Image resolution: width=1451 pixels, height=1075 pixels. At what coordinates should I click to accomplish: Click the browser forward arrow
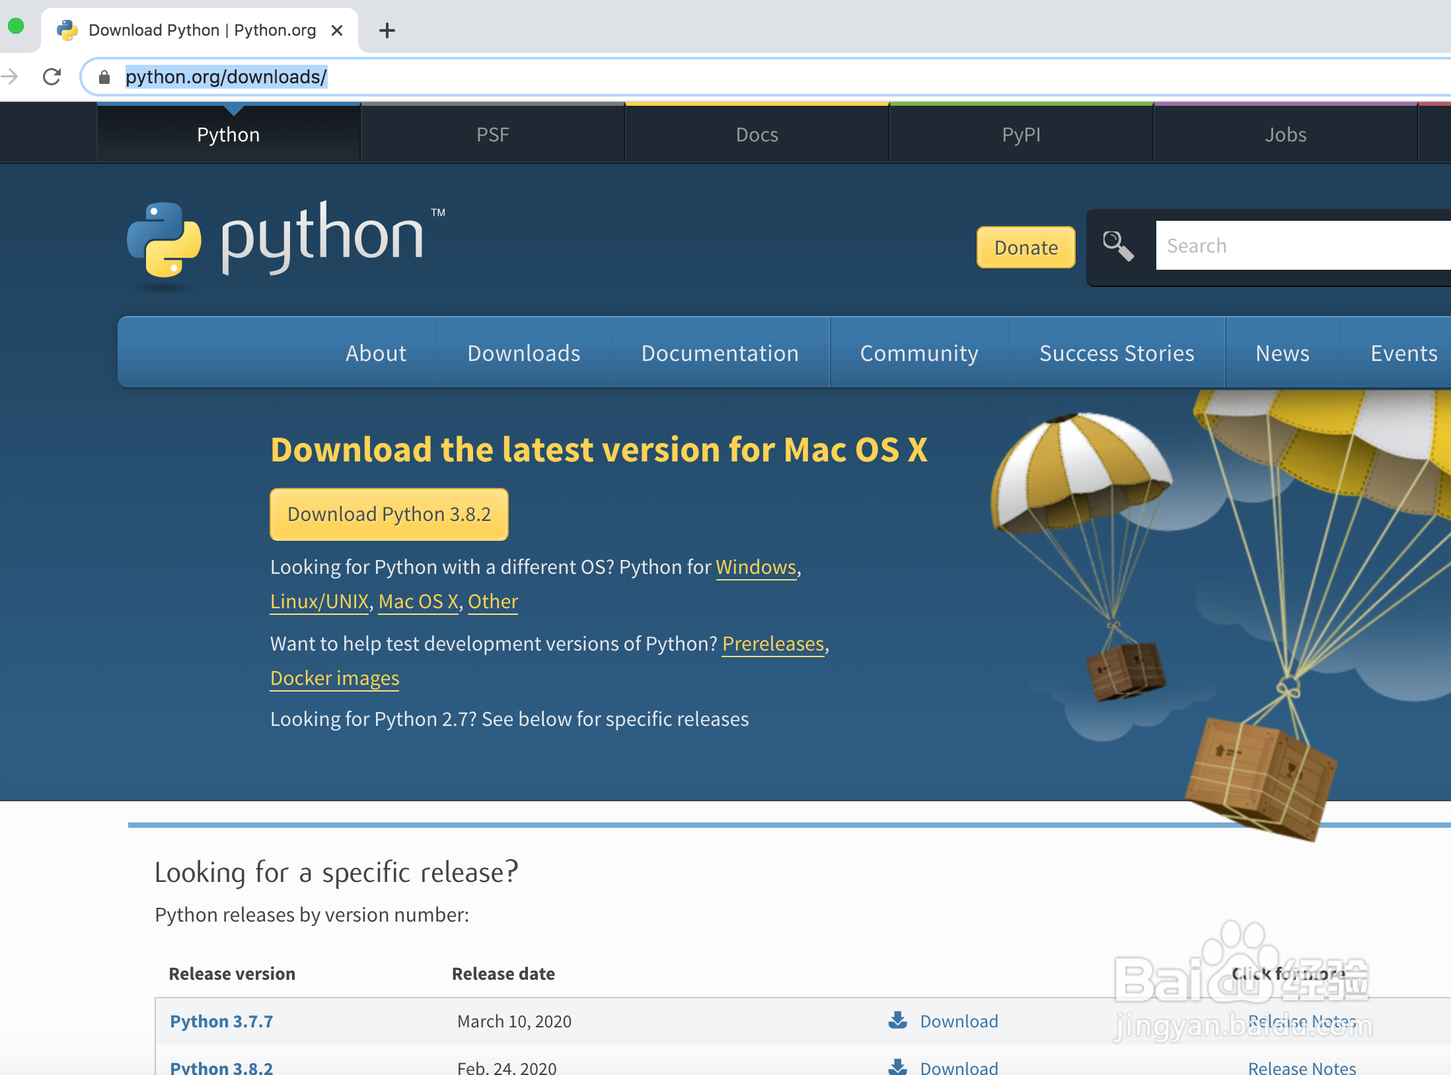coord(11,77)
